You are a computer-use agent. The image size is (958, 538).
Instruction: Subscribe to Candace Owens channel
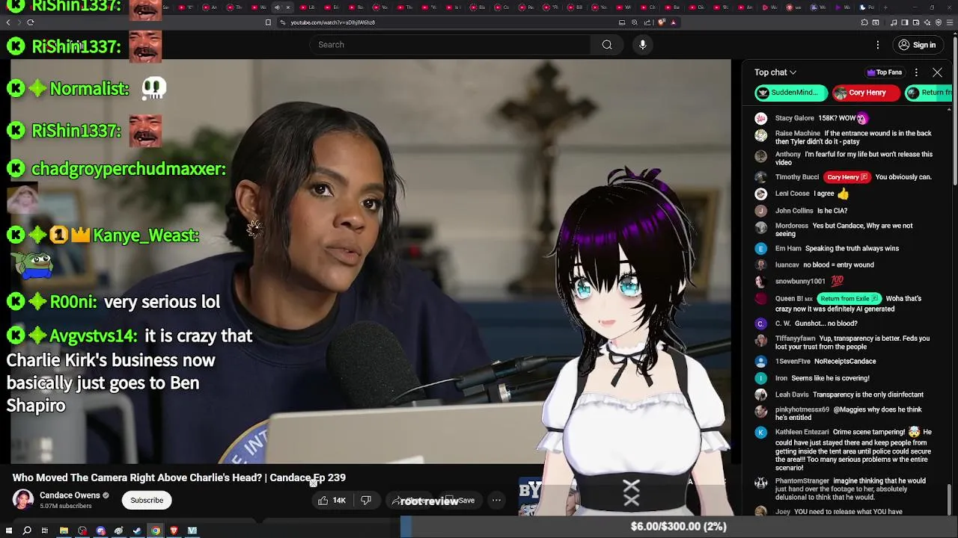pos(147,501)
